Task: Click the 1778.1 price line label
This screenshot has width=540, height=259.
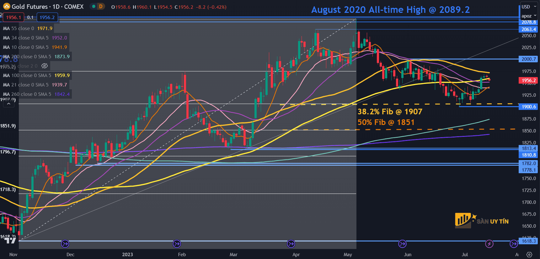Action: tap(529, 170)
